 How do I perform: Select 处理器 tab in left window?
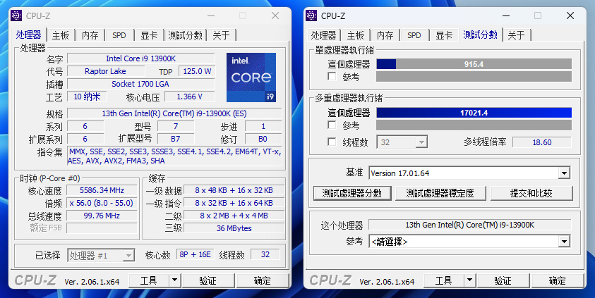tap(28, 35)
